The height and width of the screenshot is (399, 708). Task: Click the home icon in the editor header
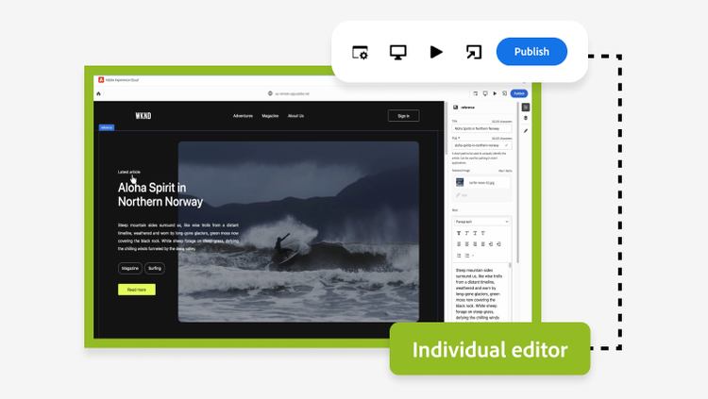coord(98,93)
